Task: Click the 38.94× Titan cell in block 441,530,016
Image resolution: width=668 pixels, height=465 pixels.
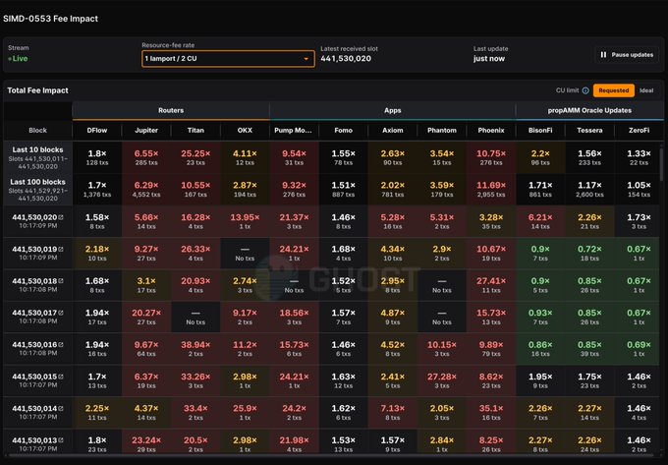Action: click(195, 349)
